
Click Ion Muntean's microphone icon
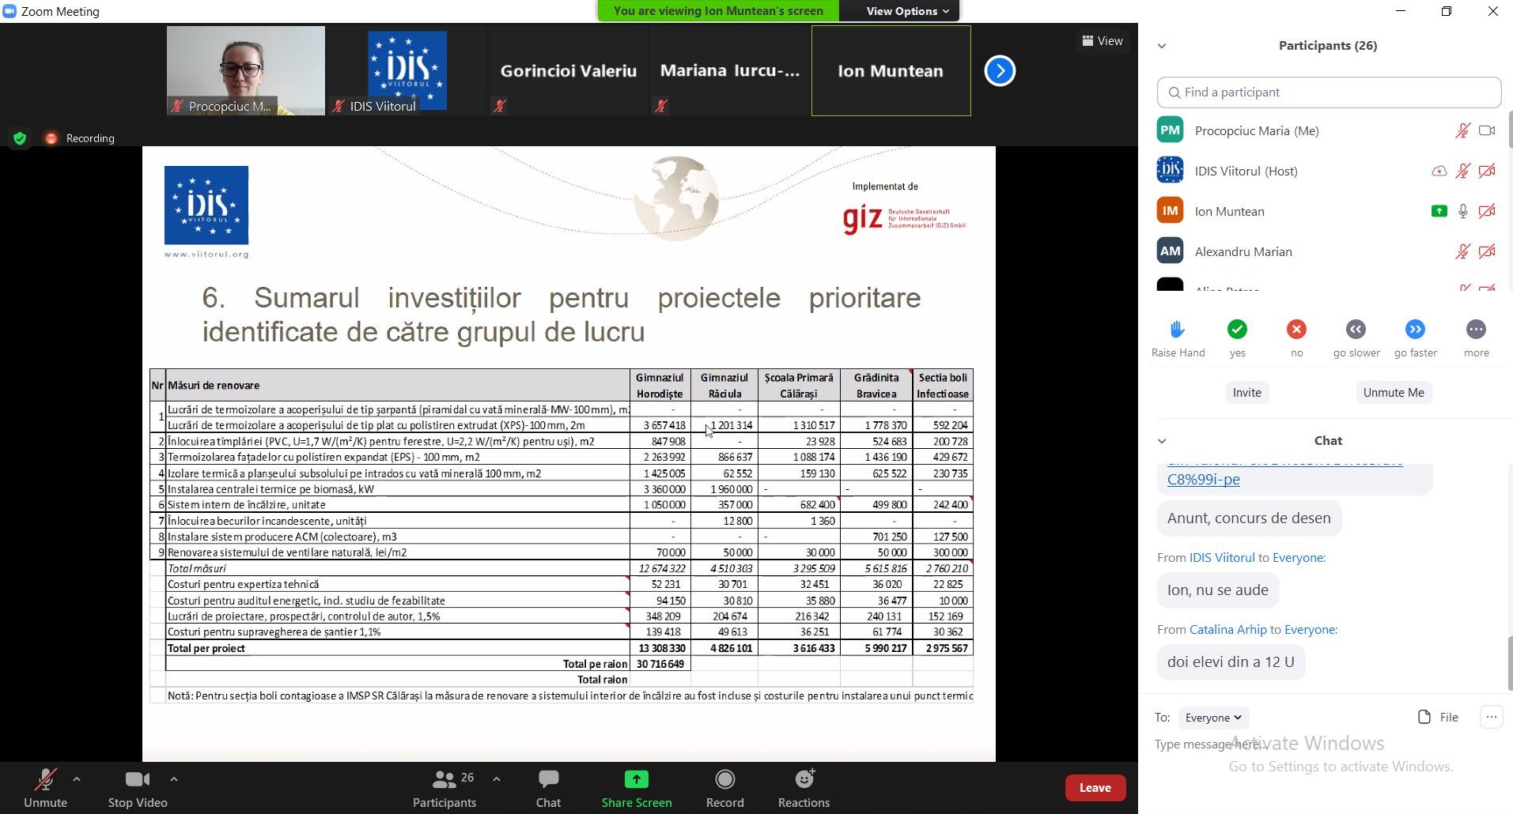pos(1463,211)
